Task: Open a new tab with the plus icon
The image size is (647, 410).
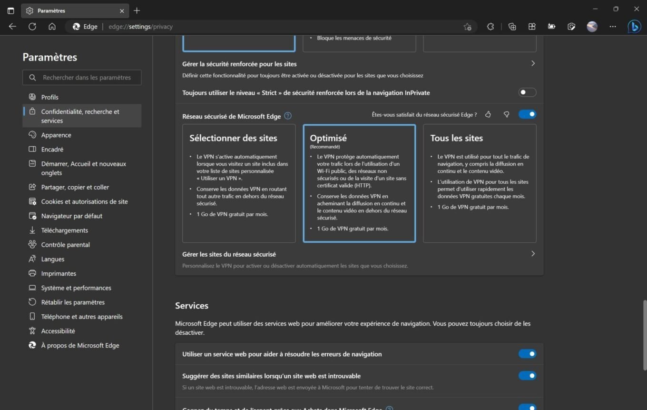Action: (137, 10)
